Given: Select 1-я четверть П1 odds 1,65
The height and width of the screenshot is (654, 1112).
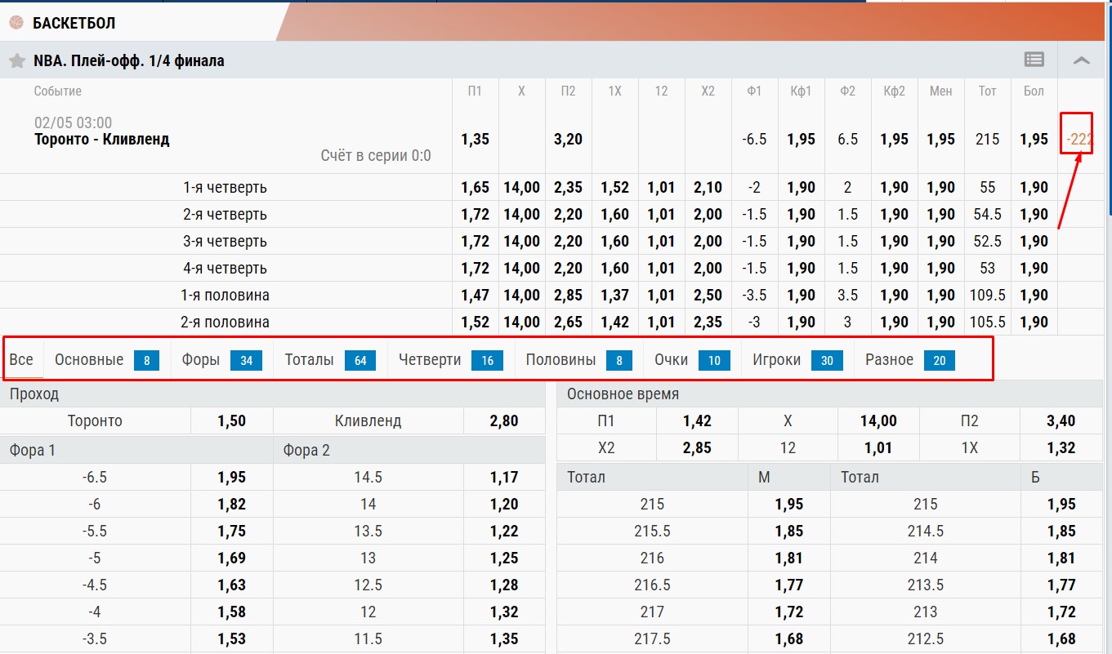Looking at the screenshot, I should [x=476, y=188].
